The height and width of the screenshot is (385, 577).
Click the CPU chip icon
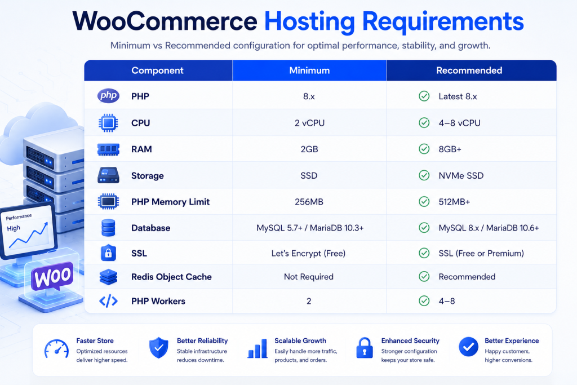tap(108, 123)
